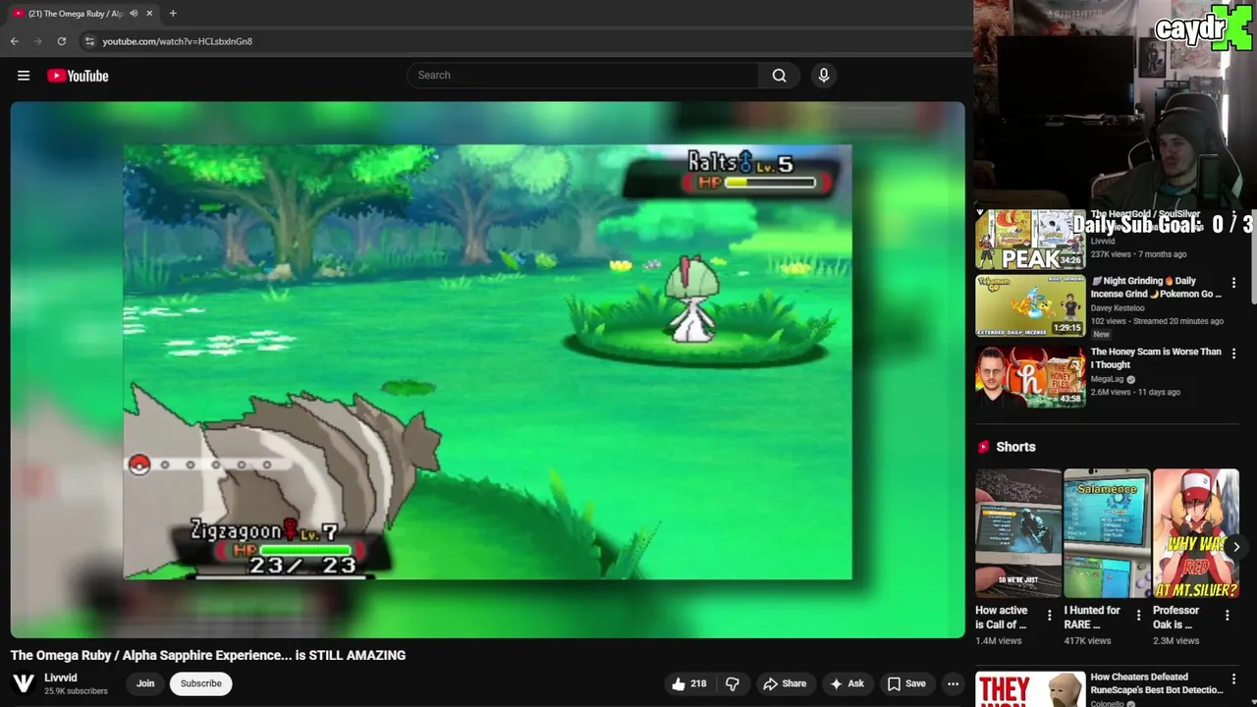Click the 25.9K subscribers text
1257x707 pixels.
click(x=76, y=691)
